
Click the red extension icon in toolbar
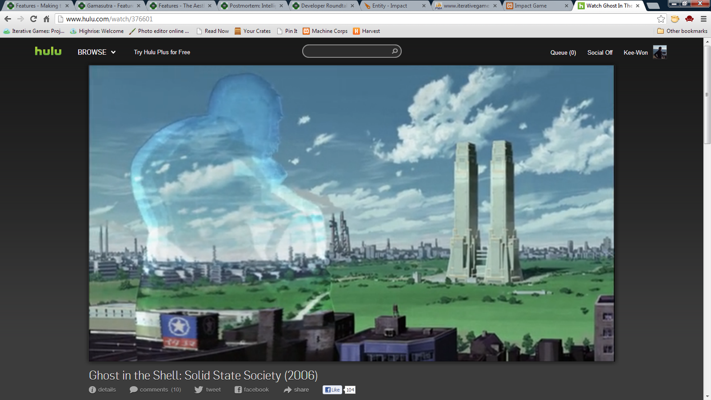pos(689,19)
